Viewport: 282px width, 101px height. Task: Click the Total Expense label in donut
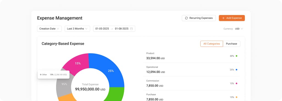point(90,84)
